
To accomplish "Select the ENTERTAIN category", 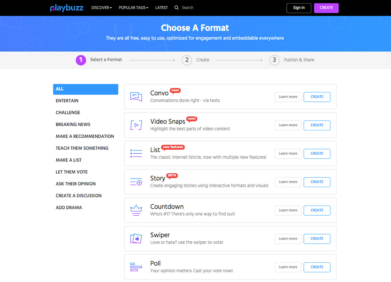I will (x=67, y=101).
